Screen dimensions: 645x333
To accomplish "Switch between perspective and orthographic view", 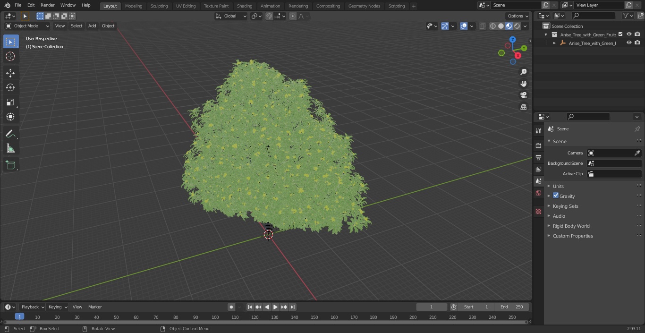I will click(x=524, y=107).
